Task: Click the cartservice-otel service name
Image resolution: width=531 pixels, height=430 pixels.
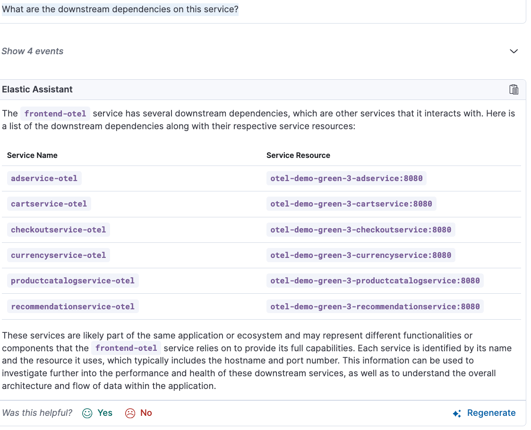Action: (49, 204)
